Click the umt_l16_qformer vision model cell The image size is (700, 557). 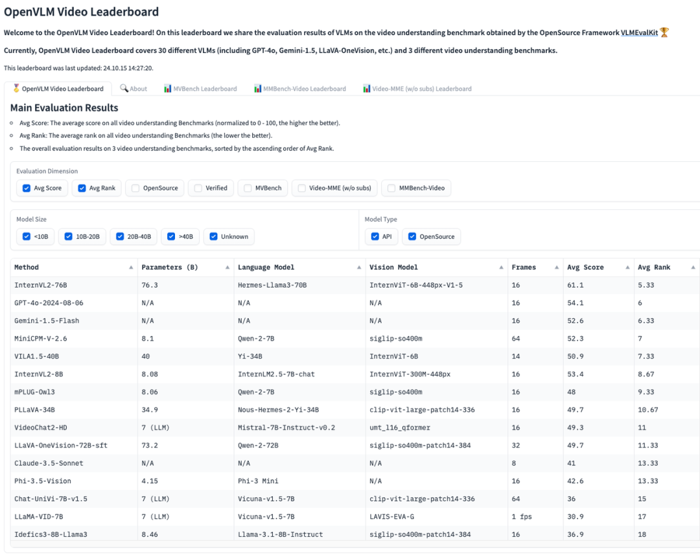pyautogui.click(x=437, y=428)
